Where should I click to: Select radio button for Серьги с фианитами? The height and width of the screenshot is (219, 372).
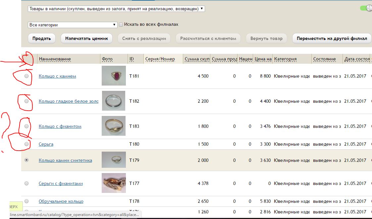click(27, 183)
